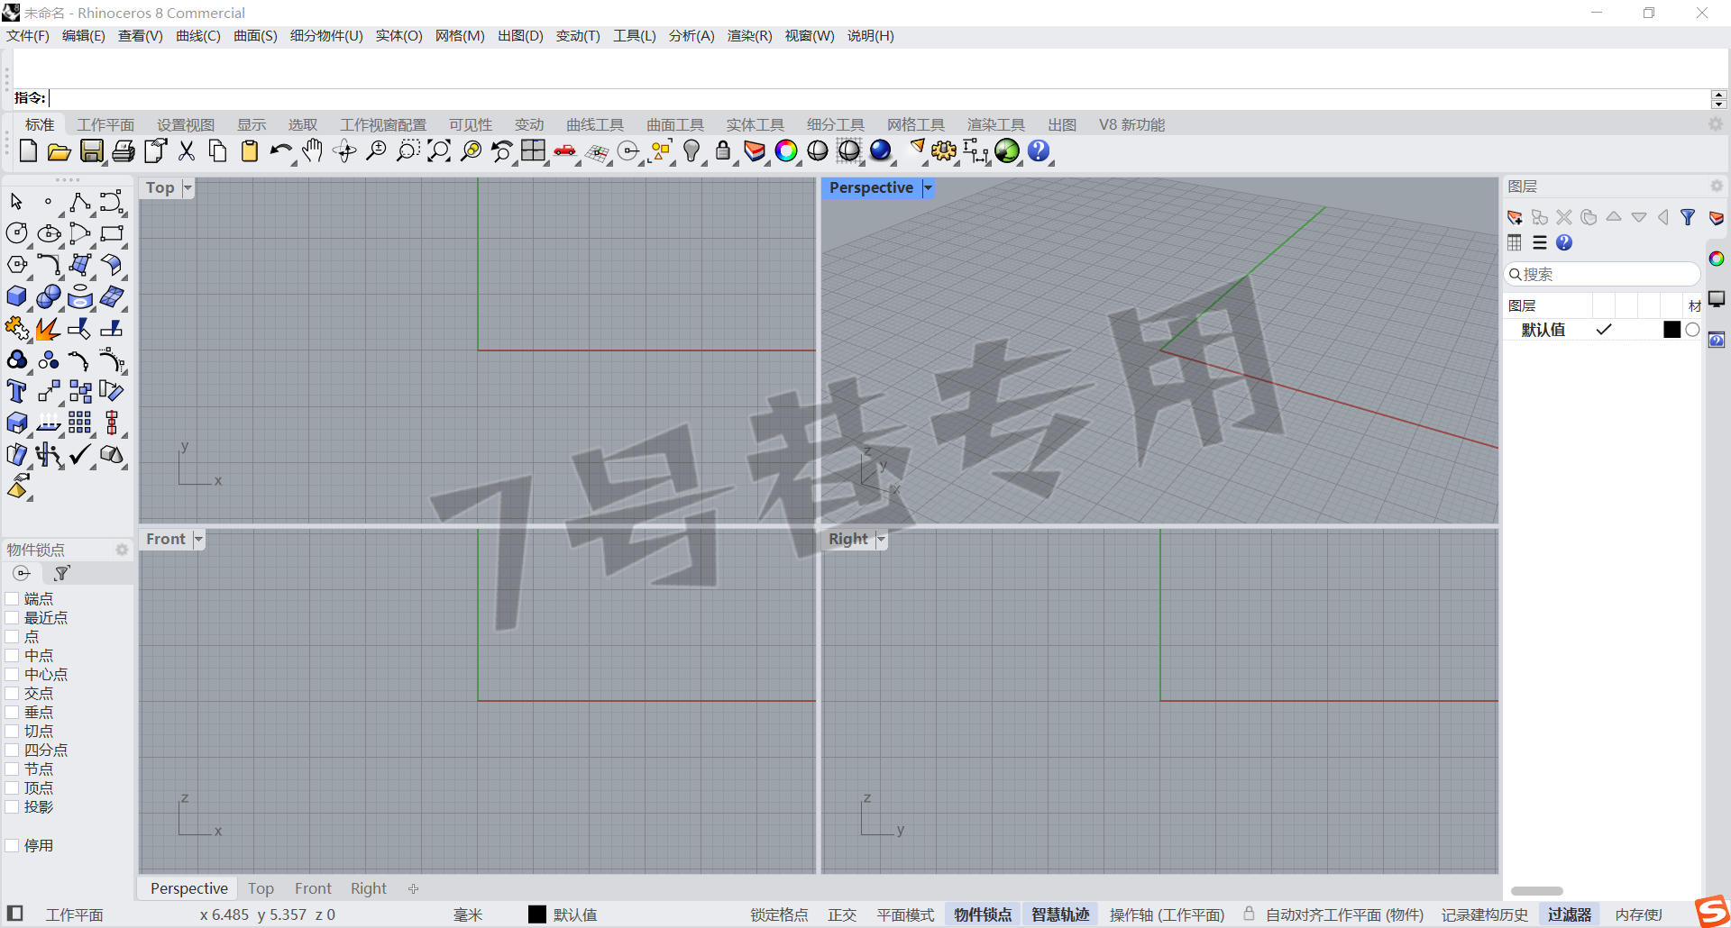Screen dimensions: 1731x928
Task: Open the 图层 panel gear options
Action: pos(1717,186)
